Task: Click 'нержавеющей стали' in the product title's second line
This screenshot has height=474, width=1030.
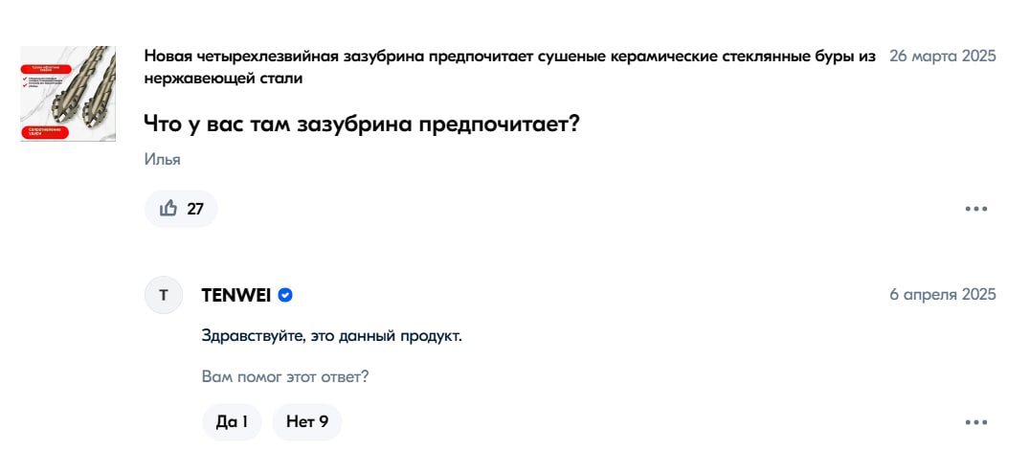Action: (223, 79)
